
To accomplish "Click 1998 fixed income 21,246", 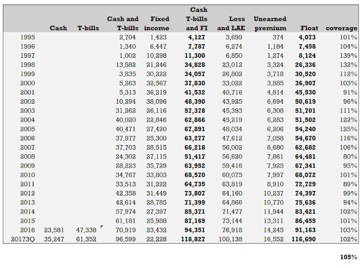I will tap(157, 65).
